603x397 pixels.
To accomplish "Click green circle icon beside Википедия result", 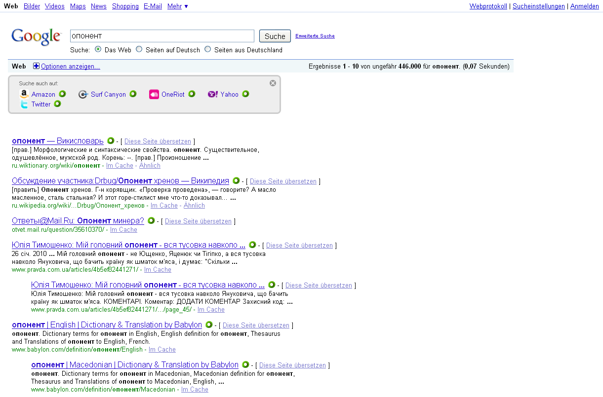I will pos(236,180).
